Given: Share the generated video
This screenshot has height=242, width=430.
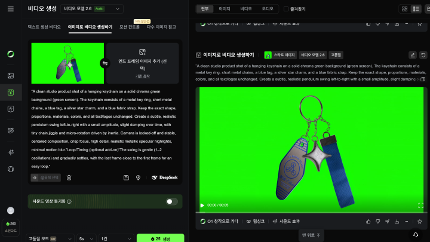Looking at the screenshot, I should click(x=387, y=221).
